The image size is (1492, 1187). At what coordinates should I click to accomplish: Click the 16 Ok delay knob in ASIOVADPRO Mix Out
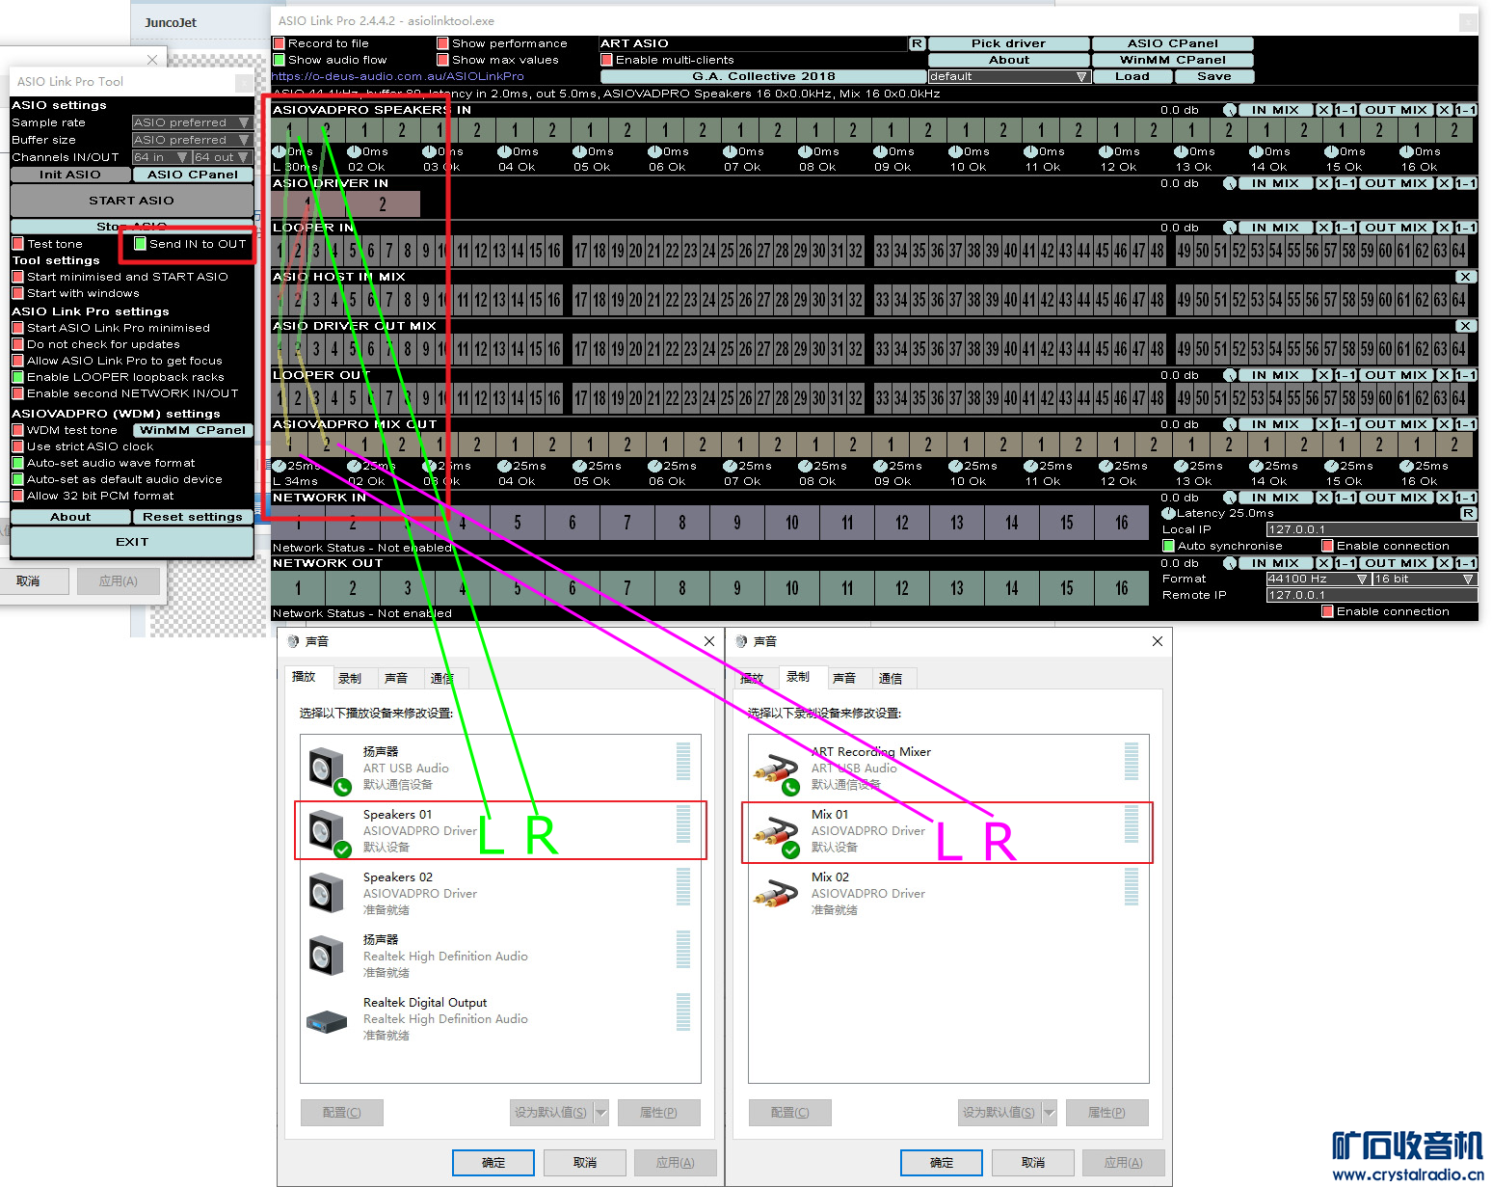tap(1406, 466)
